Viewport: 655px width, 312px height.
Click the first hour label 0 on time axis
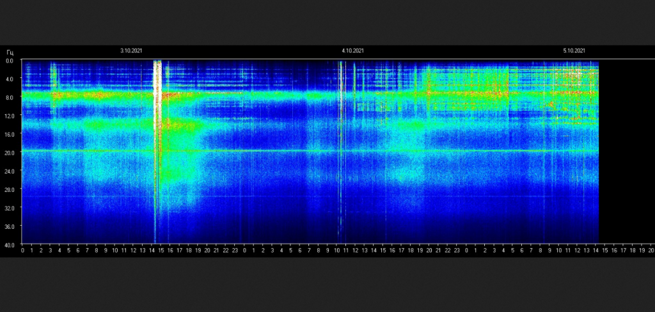[x=22, y=251]
